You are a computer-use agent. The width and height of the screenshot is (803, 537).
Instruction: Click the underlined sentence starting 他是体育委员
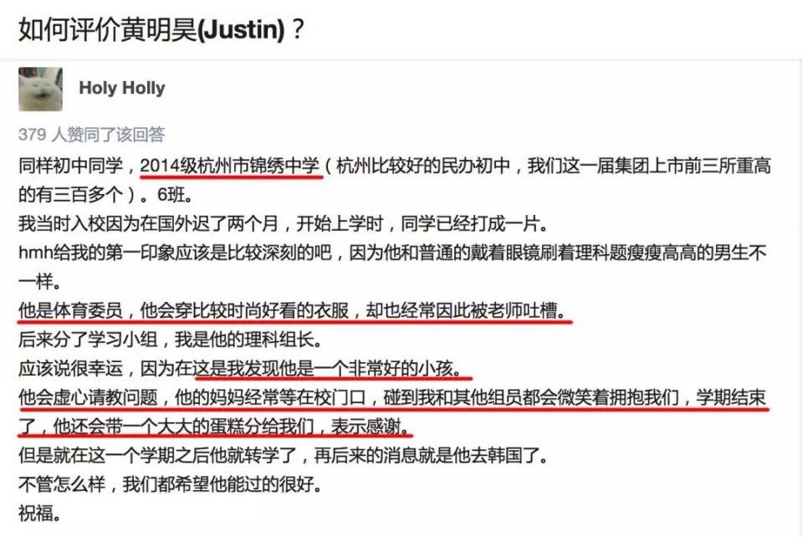[x=294, y=310]
